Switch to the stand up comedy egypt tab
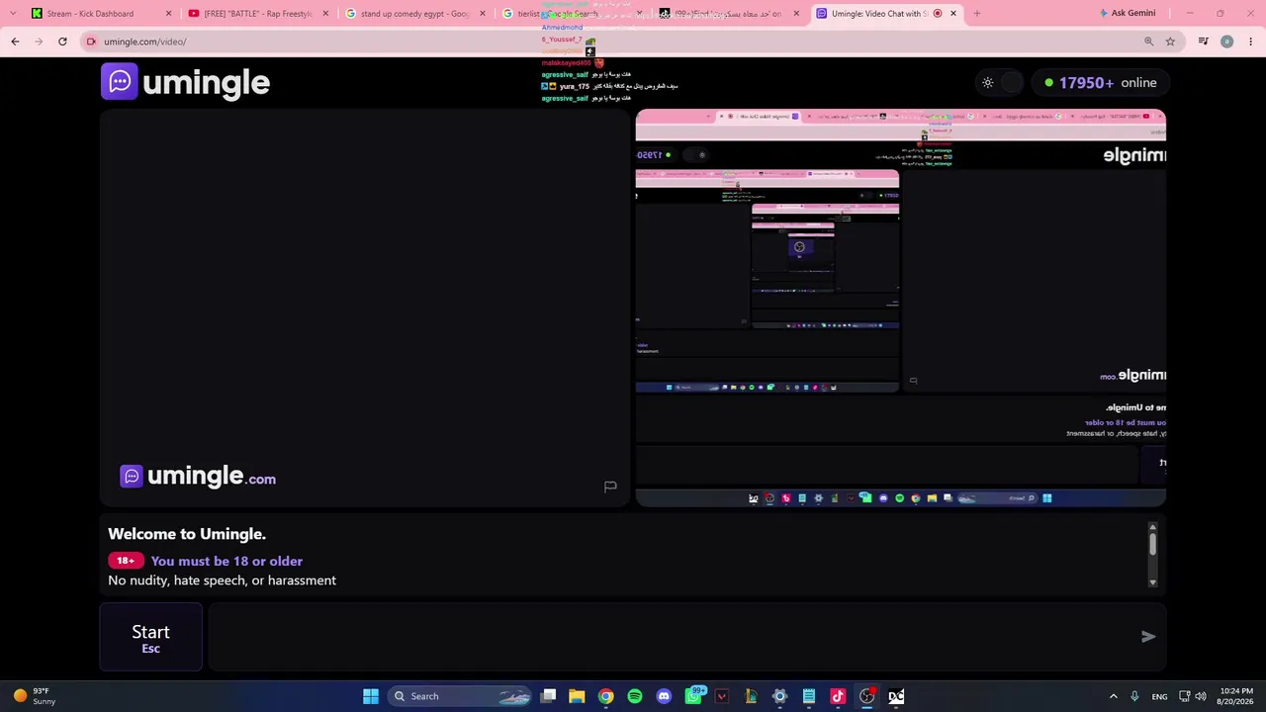Image resolution: width=1266 pixels, height=712 pixels. coord(414,14)
